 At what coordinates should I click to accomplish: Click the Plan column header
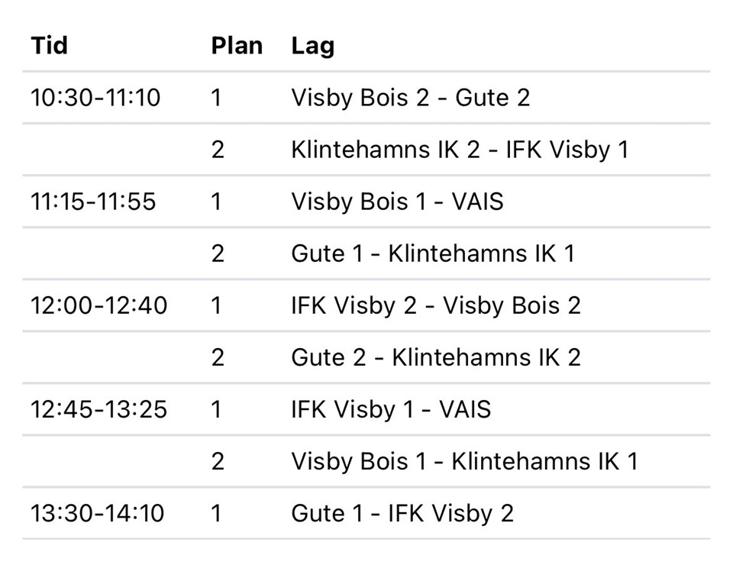237,46
